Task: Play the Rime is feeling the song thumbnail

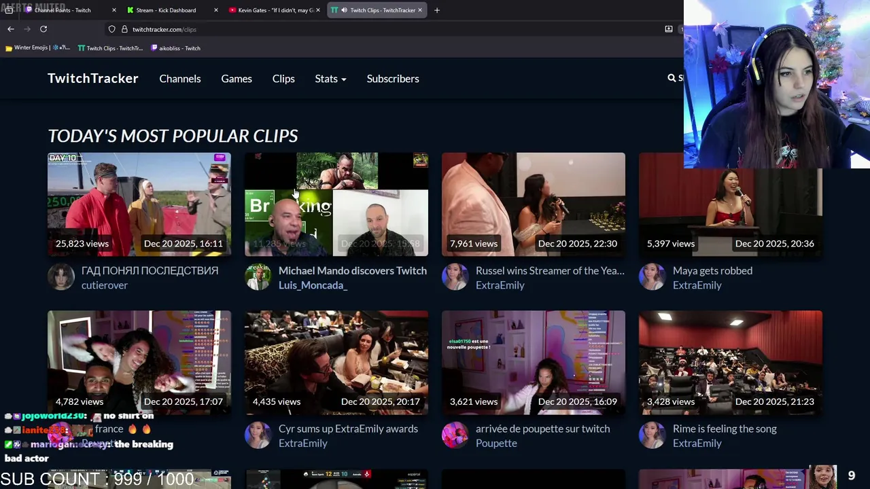Action: (x=731, y=363)
